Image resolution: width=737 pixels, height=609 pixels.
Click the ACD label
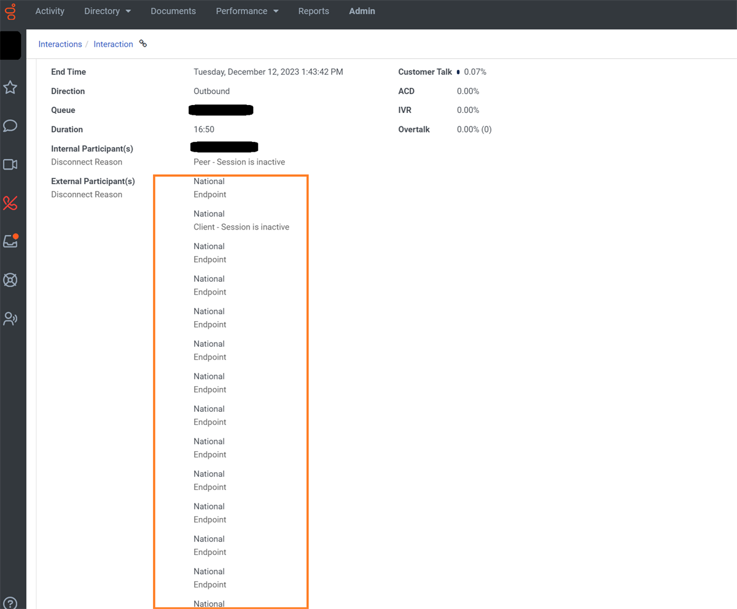(x=406, y=91)
